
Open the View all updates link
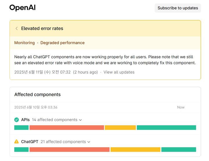coord(119,72)
